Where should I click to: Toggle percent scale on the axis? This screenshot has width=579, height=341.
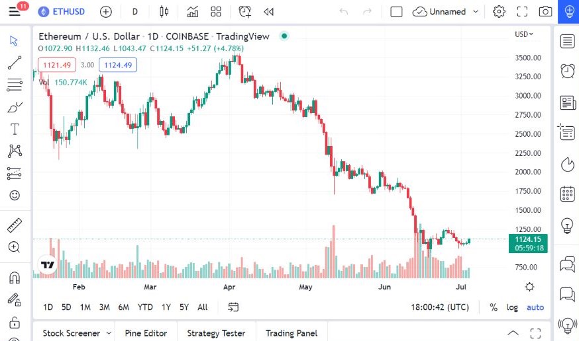pyautogui.click(x=494, y=307)
